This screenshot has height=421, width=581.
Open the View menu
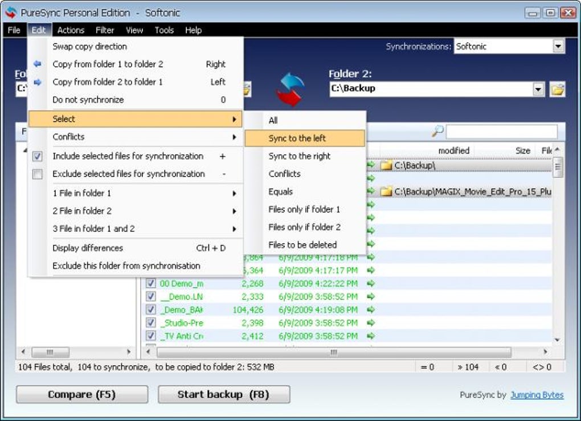(134, 30)
